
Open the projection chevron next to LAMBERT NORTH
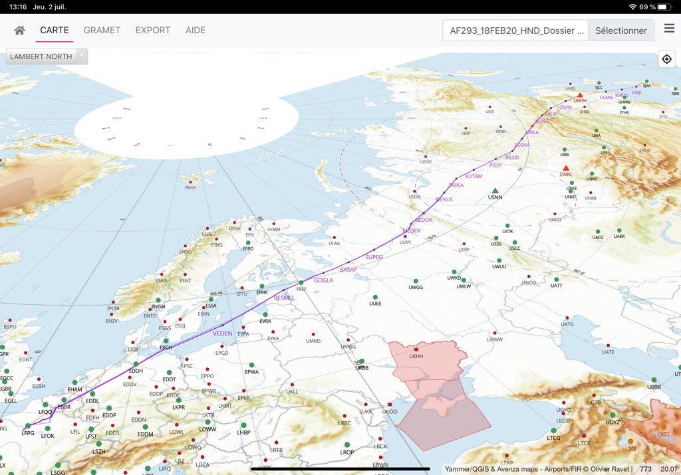click(81, 56)
